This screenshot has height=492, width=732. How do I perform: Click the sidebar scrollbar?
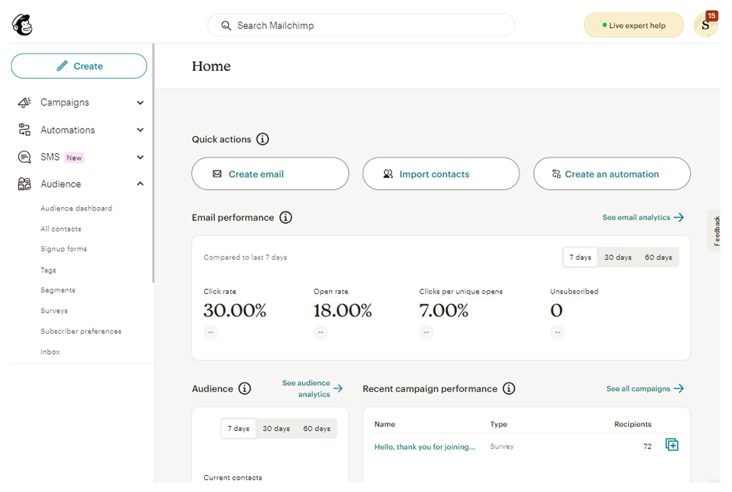(x=152, y=163)
